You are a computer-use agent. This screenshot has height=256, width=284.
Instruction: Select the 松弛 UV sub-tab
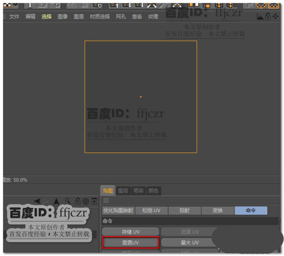151,210
